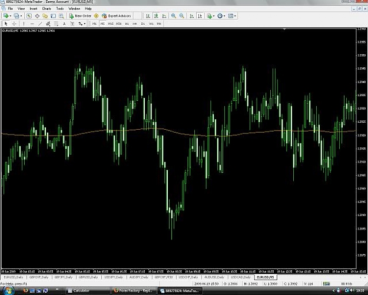368x295 pixels.
Task: Click the Windows Start orb
Action: coord(8,290)
